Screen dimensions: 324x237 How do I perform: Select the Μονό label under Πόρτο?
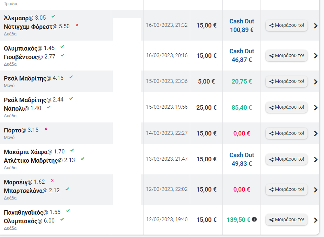(9, 138)
